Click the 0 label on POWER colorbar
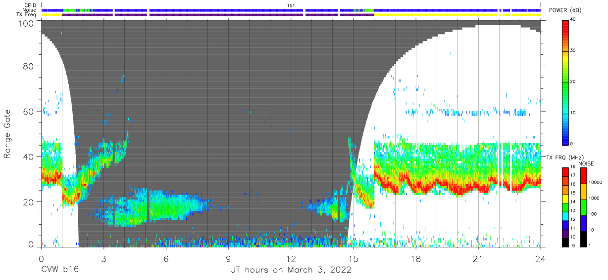Image resolution: width=608 pixels, height=280 pixels. coord(572,144)
